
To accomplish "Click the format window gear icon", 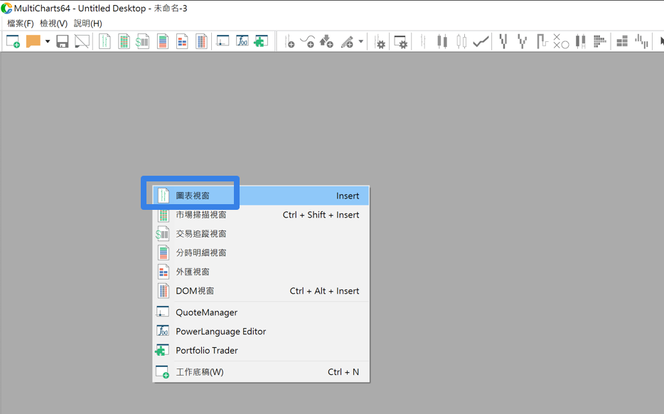I will tap(400, 41).
